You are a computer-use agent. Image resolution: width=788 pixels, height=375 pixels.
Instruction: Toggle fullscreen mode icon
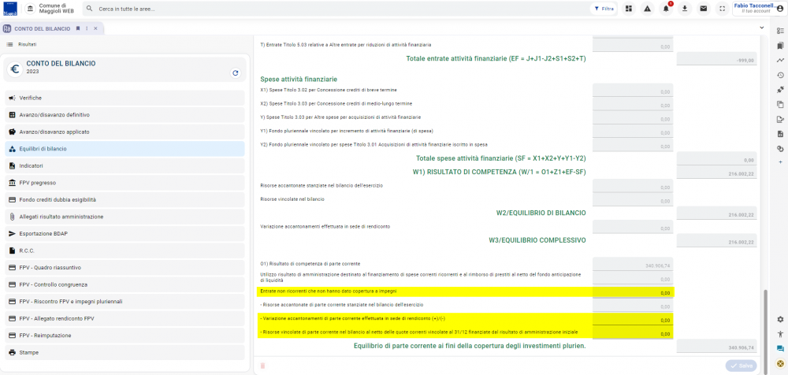(x=722, y=9)
